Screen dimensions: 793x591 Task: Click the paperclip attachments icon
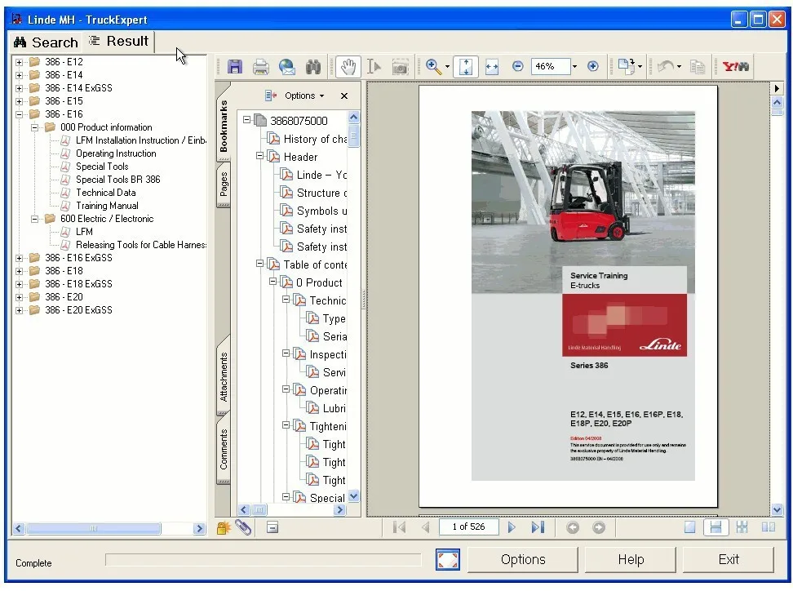coord(243,528)
